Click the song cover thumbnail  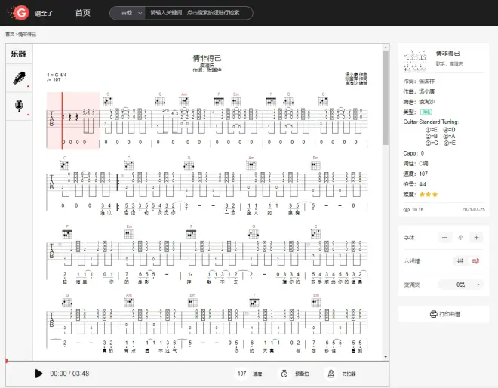coord(413,57)
